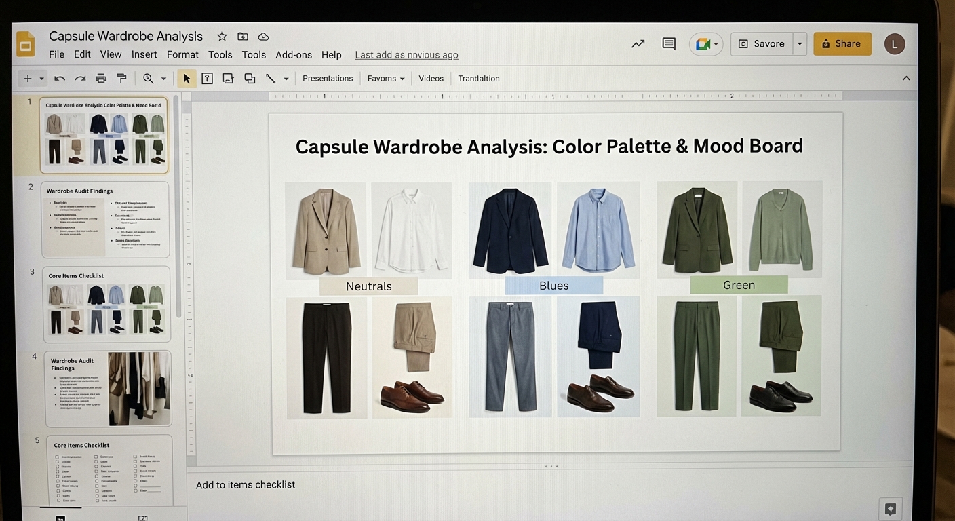The image size is (955, 521).
Task: Click the redo arrow in toolbar
Action: [x=80, y=79]
